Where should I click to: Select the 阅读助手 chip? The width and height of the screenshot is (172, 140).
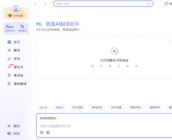coord(155,107)
